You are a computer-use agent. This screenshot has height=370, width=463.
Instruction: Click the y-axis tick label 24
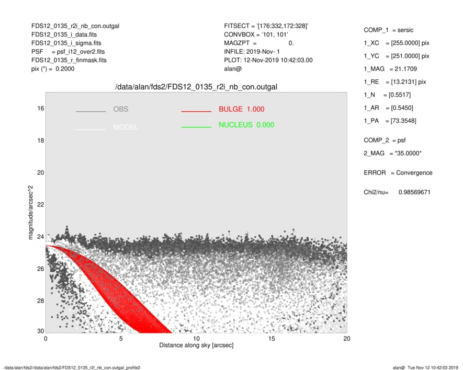pyautogui.click(x=41, y=237)
